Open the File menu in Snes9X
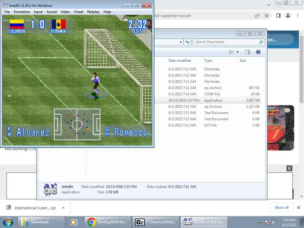This screenshot has height=228, width=304. click(7, 12)
